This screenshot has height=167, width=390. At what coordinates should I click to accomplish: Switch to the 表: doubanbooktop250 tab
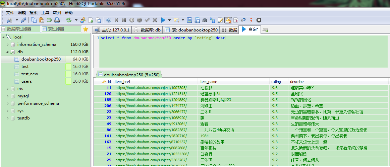(191, 30)
